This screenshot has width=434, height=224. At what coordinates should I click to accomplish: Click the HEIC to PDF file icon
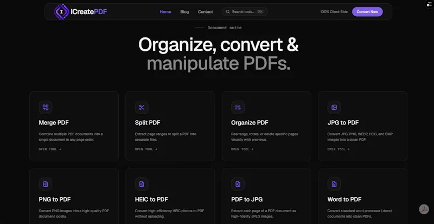tap(142, 184)
